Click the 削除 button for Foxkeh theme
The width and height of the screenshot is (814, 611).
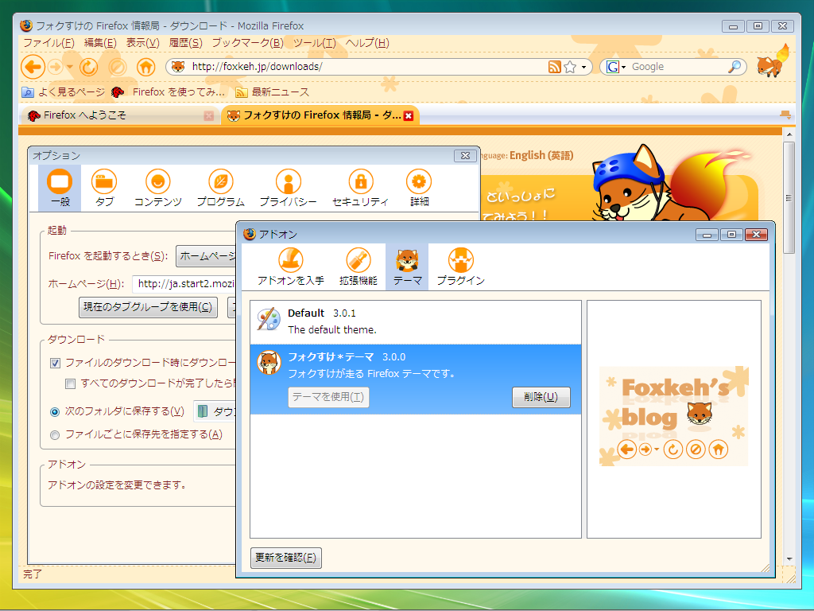[x=541, y=398]
